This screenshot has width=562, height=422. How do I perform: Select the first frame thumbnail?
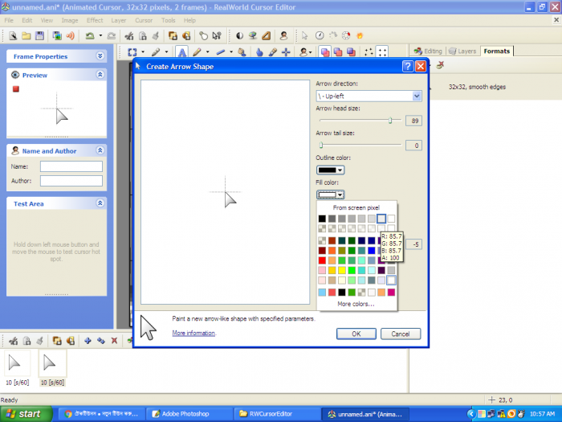(17, 363)
